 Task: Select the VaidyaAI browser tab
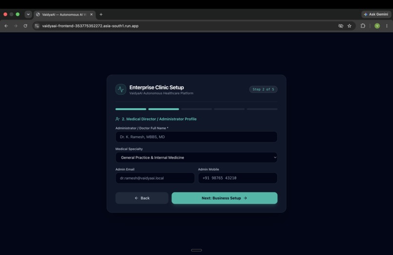(65, 15)
